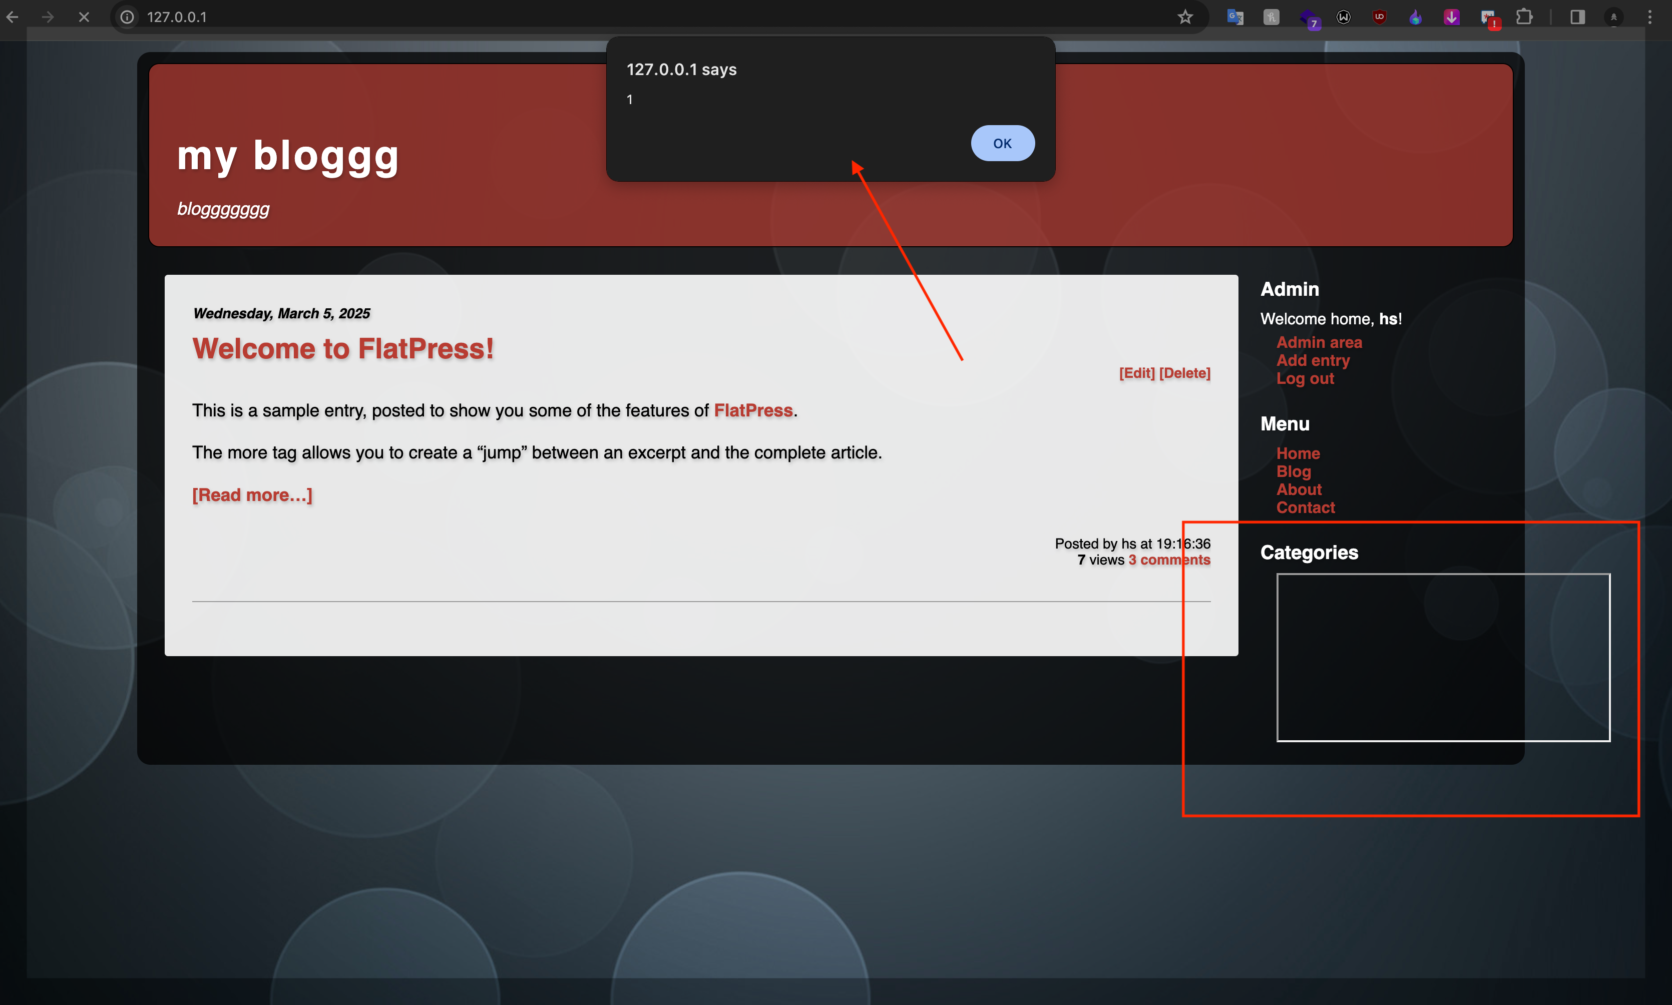Go to the Admin area
Image resolution: width=1672 pixels, height=1005 pixels.
pyautogui.click(x=1319, y=343)
